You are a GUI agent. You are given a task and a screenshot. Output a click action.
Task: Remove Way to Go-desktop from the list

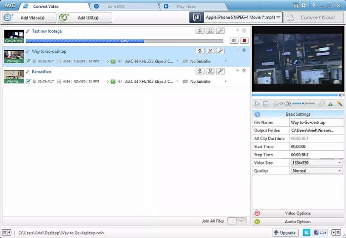pos(244,50)
